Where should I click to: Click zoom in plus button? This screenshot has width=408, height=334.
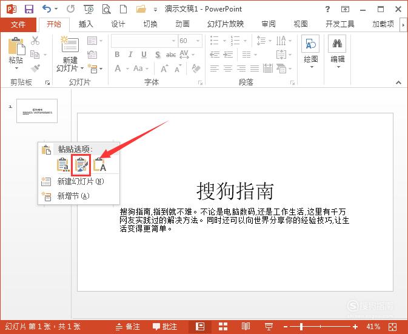[x=355, y=327]
